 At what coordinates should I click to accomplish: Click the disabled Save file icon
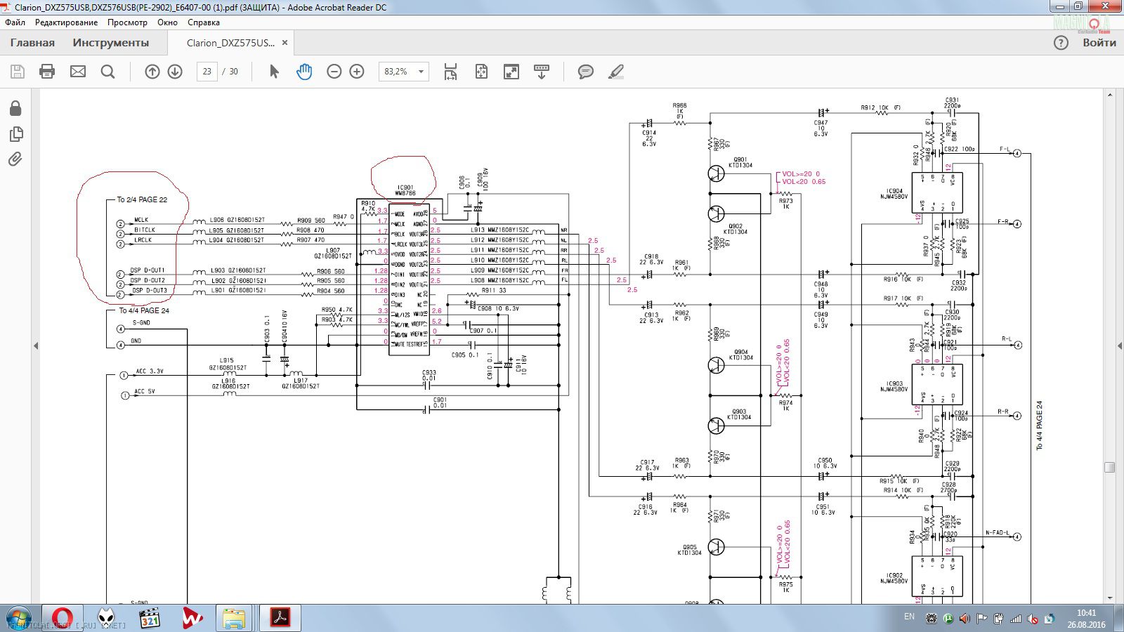pos(18,72)
